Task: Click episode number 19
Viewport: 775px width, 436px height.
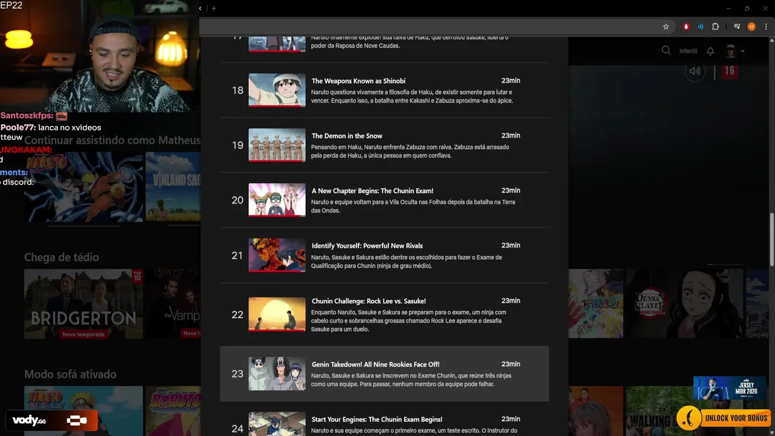Action: pos(237,145)
